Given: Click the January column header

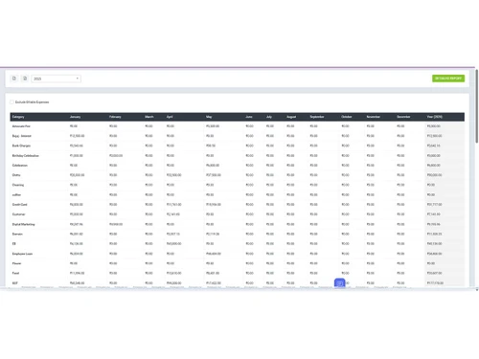Looking at the screenshot, I should click(x=76, y=117).
